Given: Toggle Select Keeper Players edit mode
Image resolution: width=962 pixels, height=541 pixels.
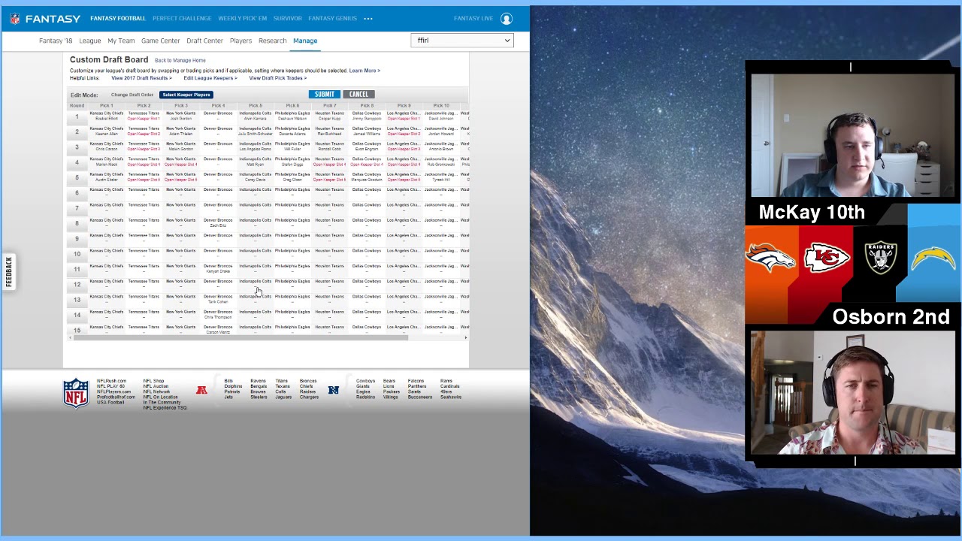Looking at the screenshot, I should pos(186,95).
